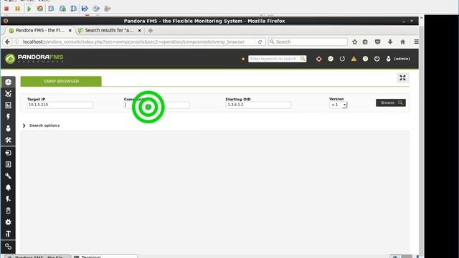Click the Firefox back arrow button
The height and width of the screenshot is (258, 459).
click(x=7, y=42)
